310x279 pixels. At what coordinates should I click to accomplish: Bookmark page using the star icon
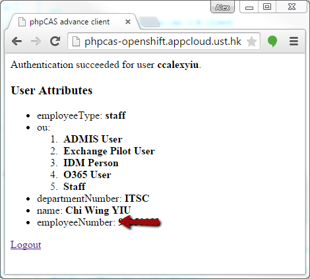point(251,42)
